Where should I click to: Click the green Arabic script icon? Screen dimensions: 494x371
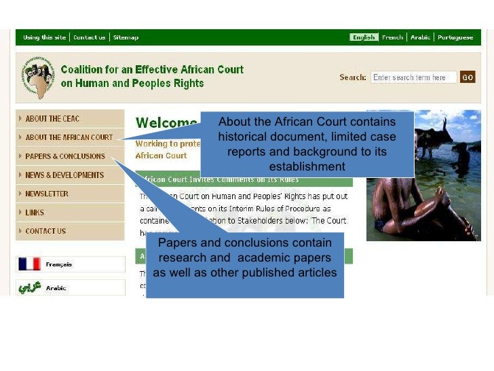coord(30,287)
